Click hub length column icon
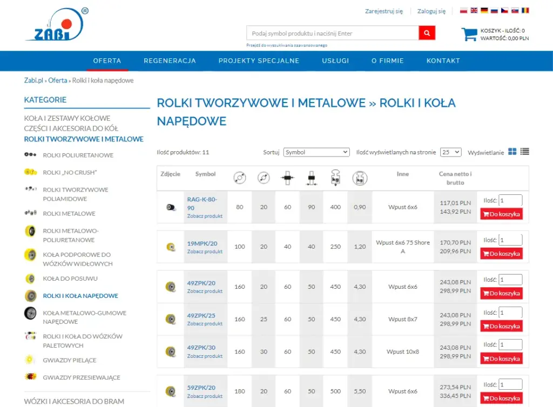This screenshot has height=407, width=553. click(x=312, y=178)
